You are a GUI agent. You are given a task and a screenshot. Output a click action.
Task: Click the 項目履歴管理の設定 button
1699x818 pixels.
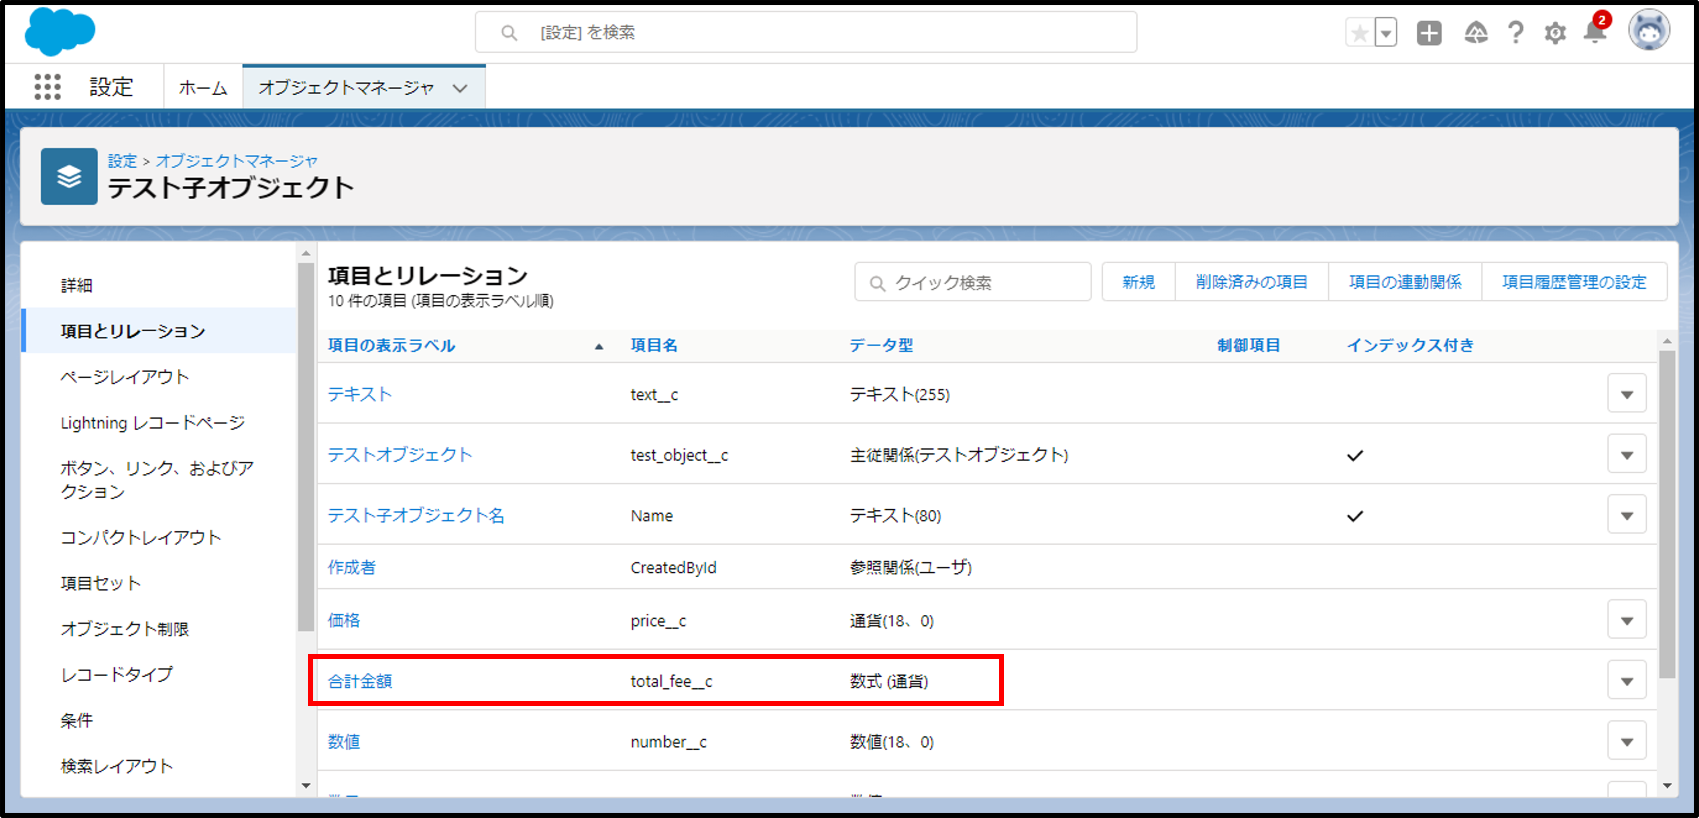tap(1574, 282)
